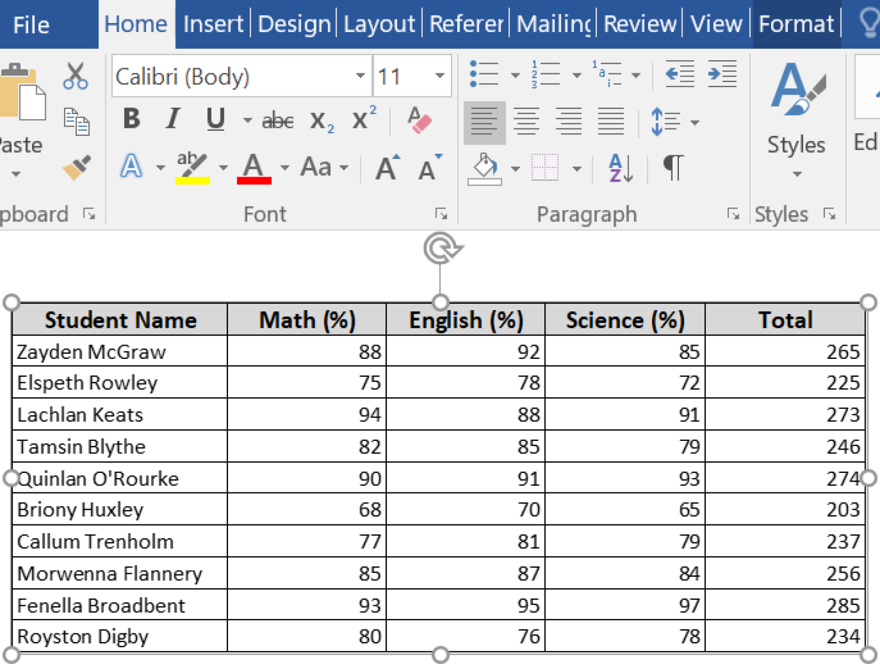Toggle bold formatting
The width and height of the screenshot is (880, 669).
click(131, 119)
